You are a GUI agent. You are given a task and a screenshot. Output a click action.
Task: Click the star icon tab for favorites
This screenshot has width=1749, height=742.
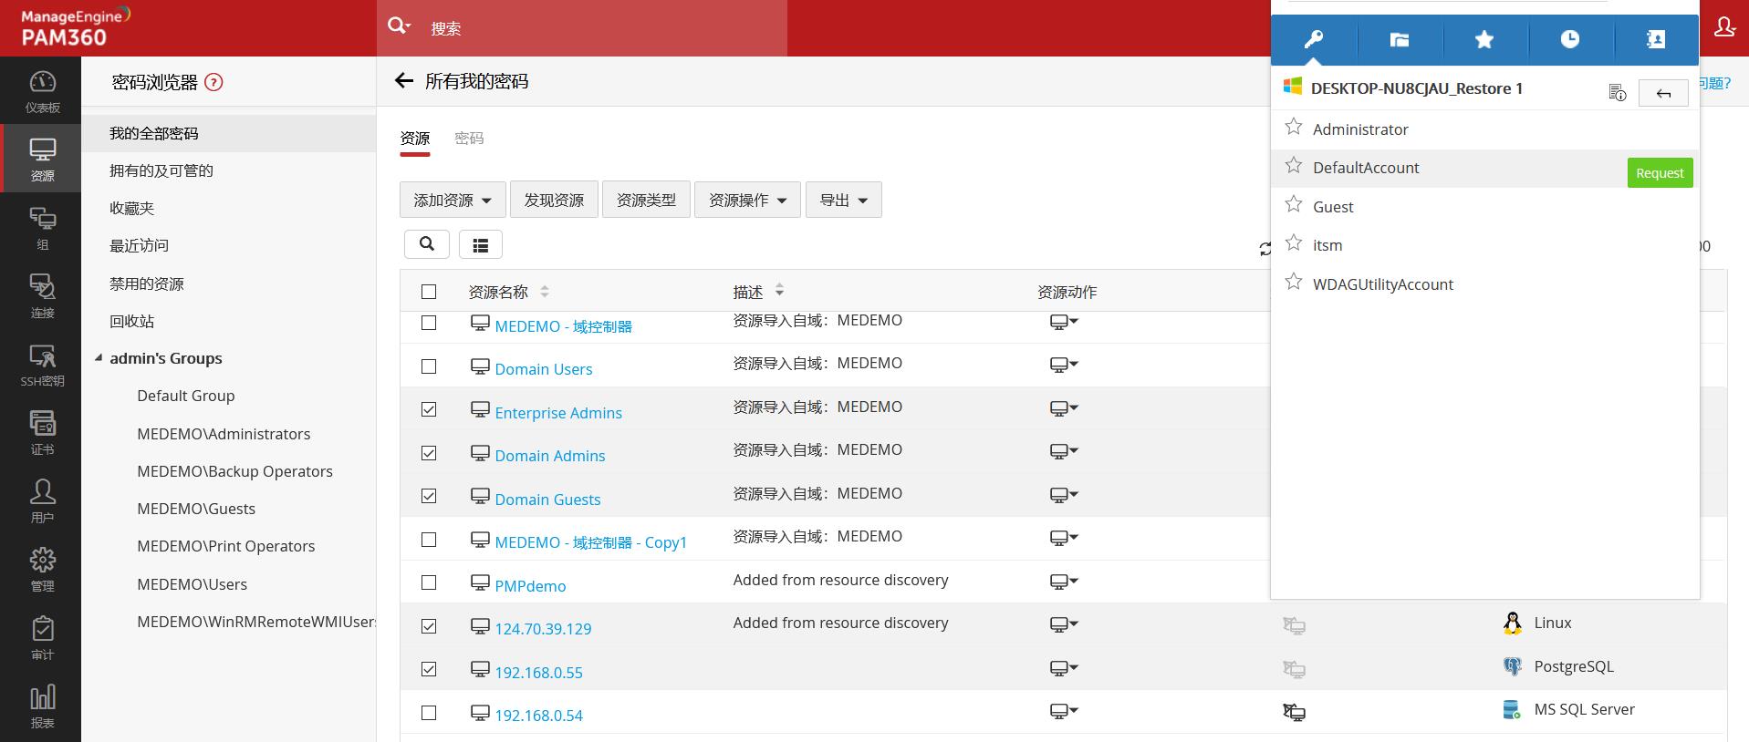pos(1484,39)
